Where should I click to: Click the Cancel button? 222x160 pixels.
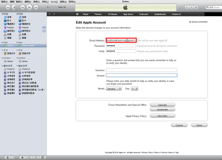(179, 125)
